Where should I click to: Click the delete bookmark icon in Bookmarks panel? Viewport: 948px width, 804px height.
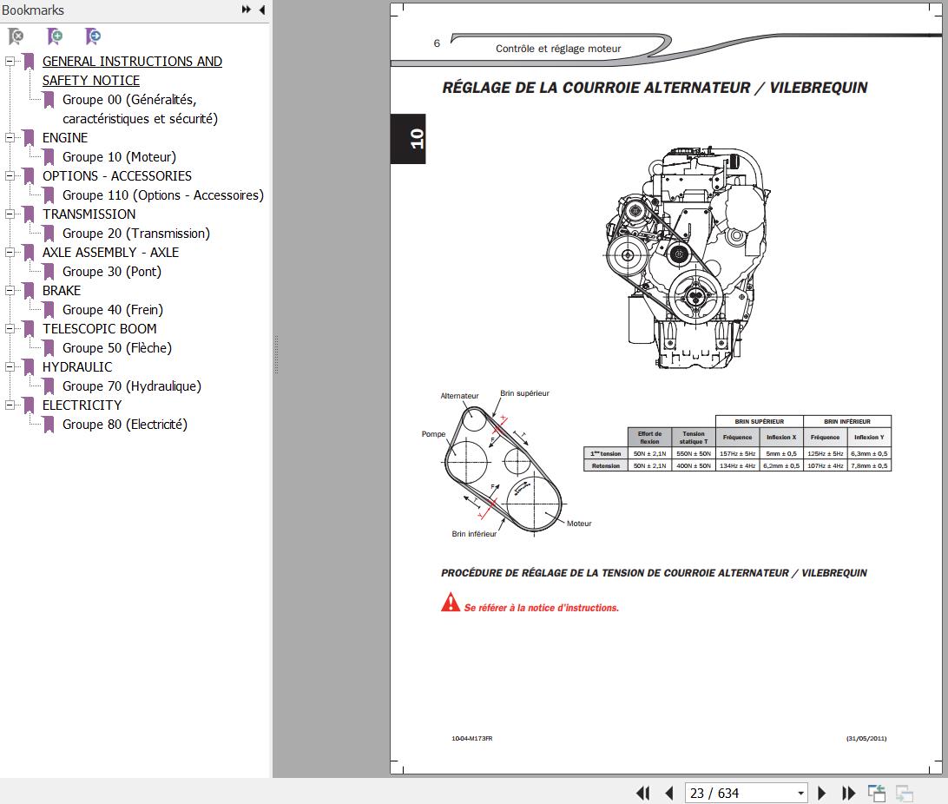[x=16, y=36]
